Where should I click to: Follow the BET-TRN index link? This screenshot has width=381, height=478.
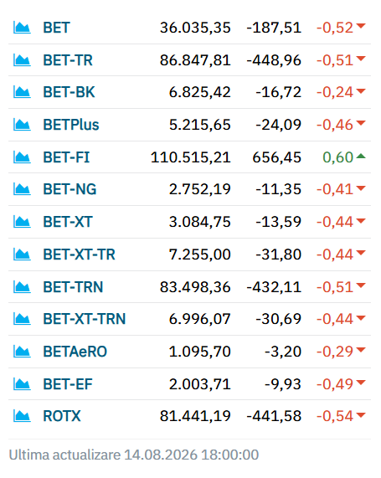click(x=73, y=287)
